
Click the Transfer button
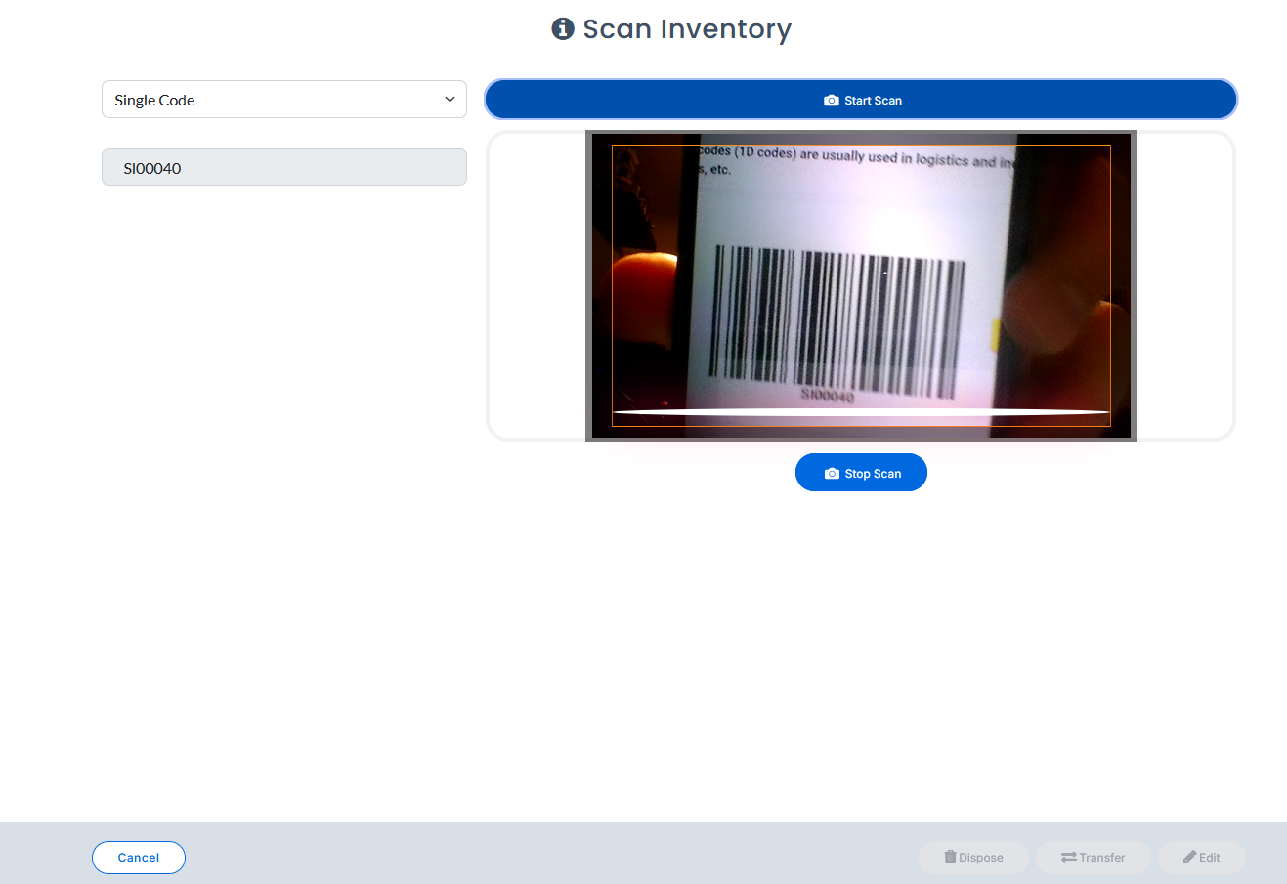(1094, 858)
